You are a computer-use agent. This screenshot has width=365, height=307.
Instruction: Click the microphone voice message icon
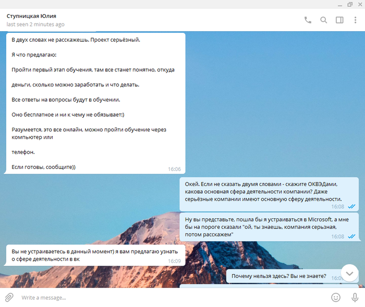pos(355,297)
